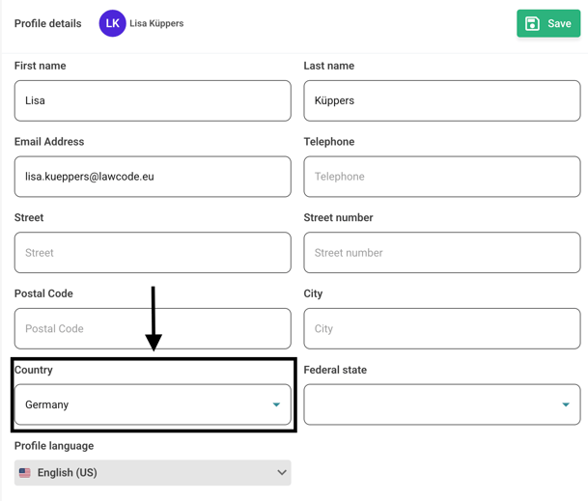The width and height of the screenshot is (588, 501).
Task: Focus the Postal Code field
Action: (153, 329)
